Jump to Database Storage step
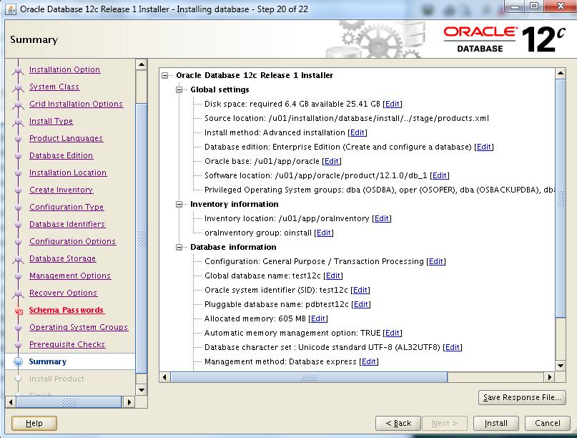Image resolution: width=577 pixels, height=438 pixels. pyautogui.click(x=62, y=258)
